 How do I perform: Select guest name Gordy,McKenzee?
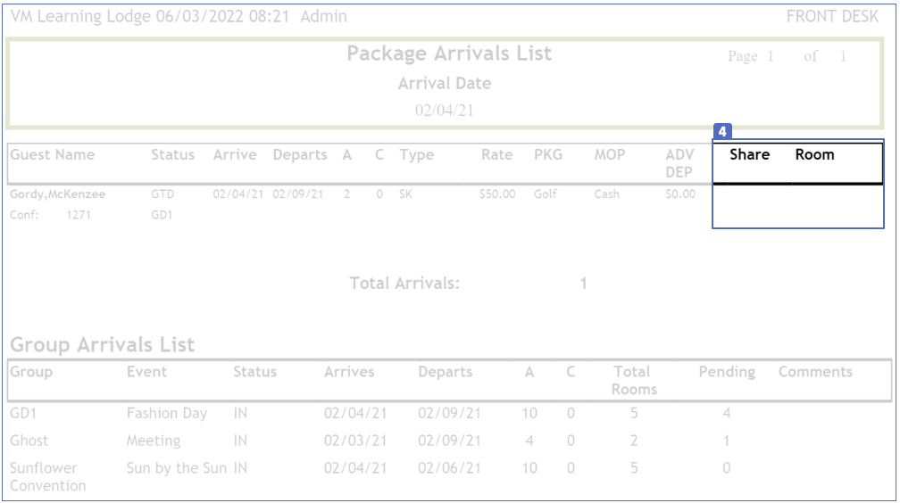pos(57,194)
